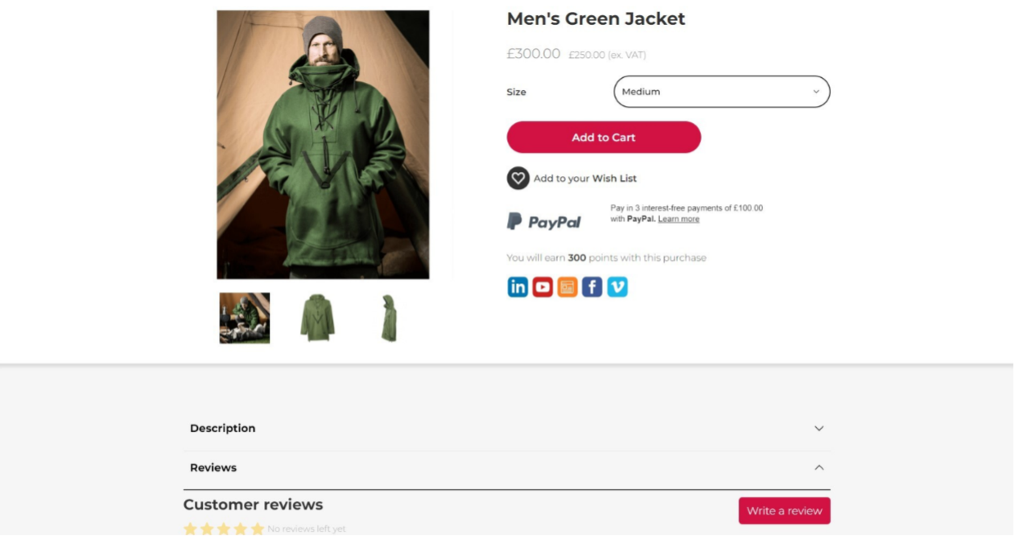Select the front view jacket thumbnail
Screen dimensions: 1015x543
(317, 318)
